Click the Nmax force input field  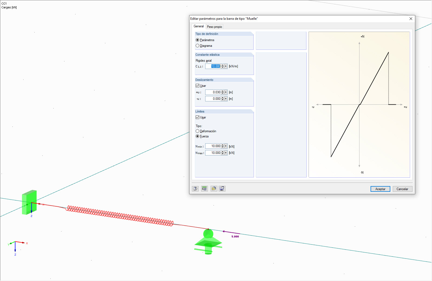[x=213, y=153]
